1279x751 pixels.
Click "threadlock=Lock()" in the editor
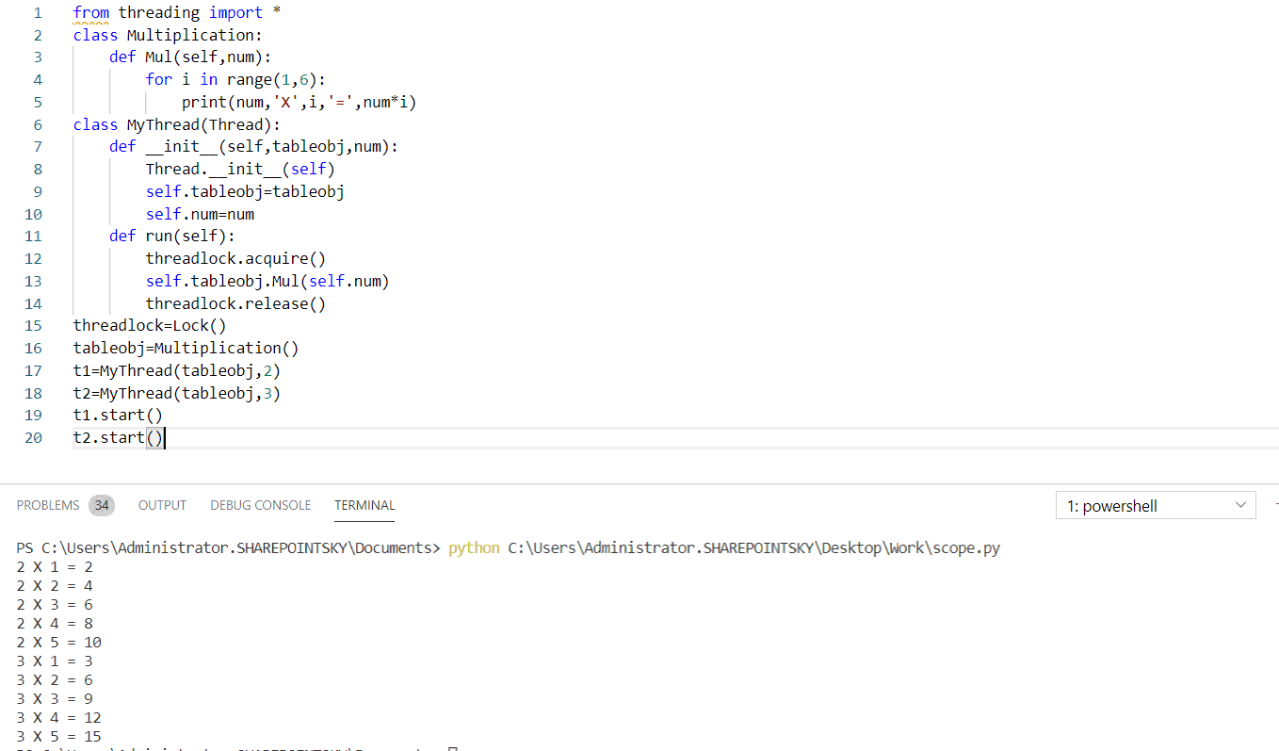[x=149, y=325]
